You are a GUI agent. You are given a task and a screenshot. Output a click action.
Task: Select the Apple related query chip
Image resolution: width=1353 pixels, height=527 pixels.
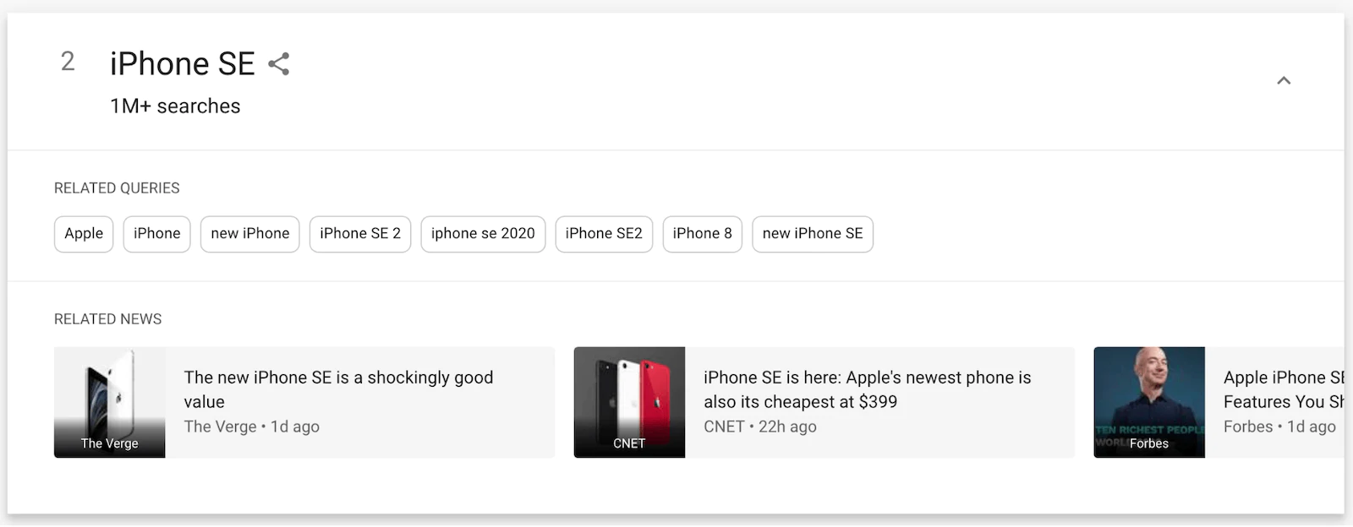click(x=83, y=234)
